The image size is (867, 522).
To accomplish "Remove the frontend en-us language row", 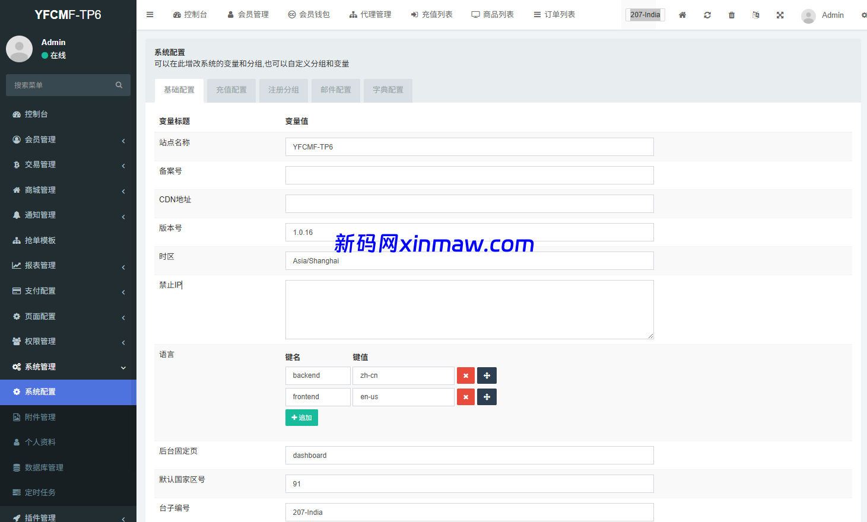I will tap(465, 397).
